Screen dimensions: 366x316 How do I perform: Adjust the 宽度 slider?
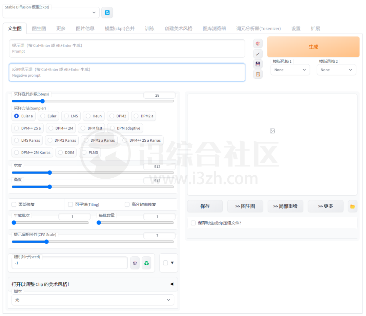pos(93,173)
